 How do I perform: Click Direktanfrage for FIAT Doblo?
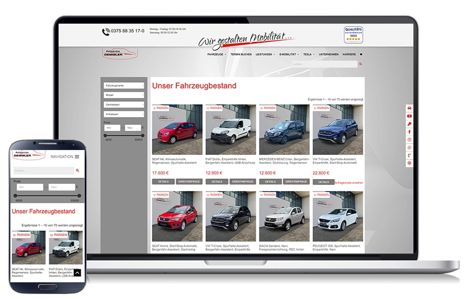(x=243, y=181)
